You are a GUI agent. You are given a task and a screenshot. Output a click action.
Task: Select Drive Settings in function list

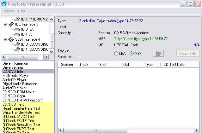[x=28, y=67]
